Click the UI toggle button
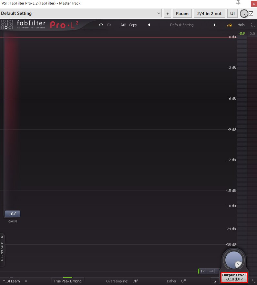Image resolution: width=257 pixels, height=285 pixels. 232,14
